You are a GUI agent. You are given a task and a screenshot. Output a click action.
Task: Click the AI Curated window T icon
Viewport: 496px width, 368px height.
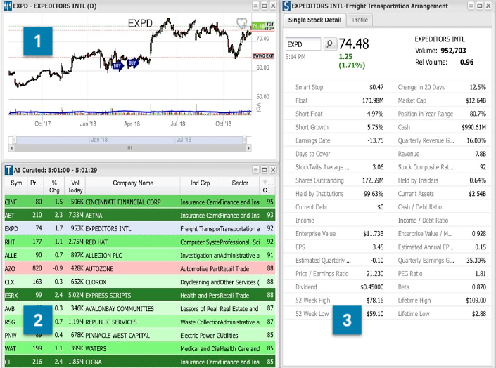8,170
